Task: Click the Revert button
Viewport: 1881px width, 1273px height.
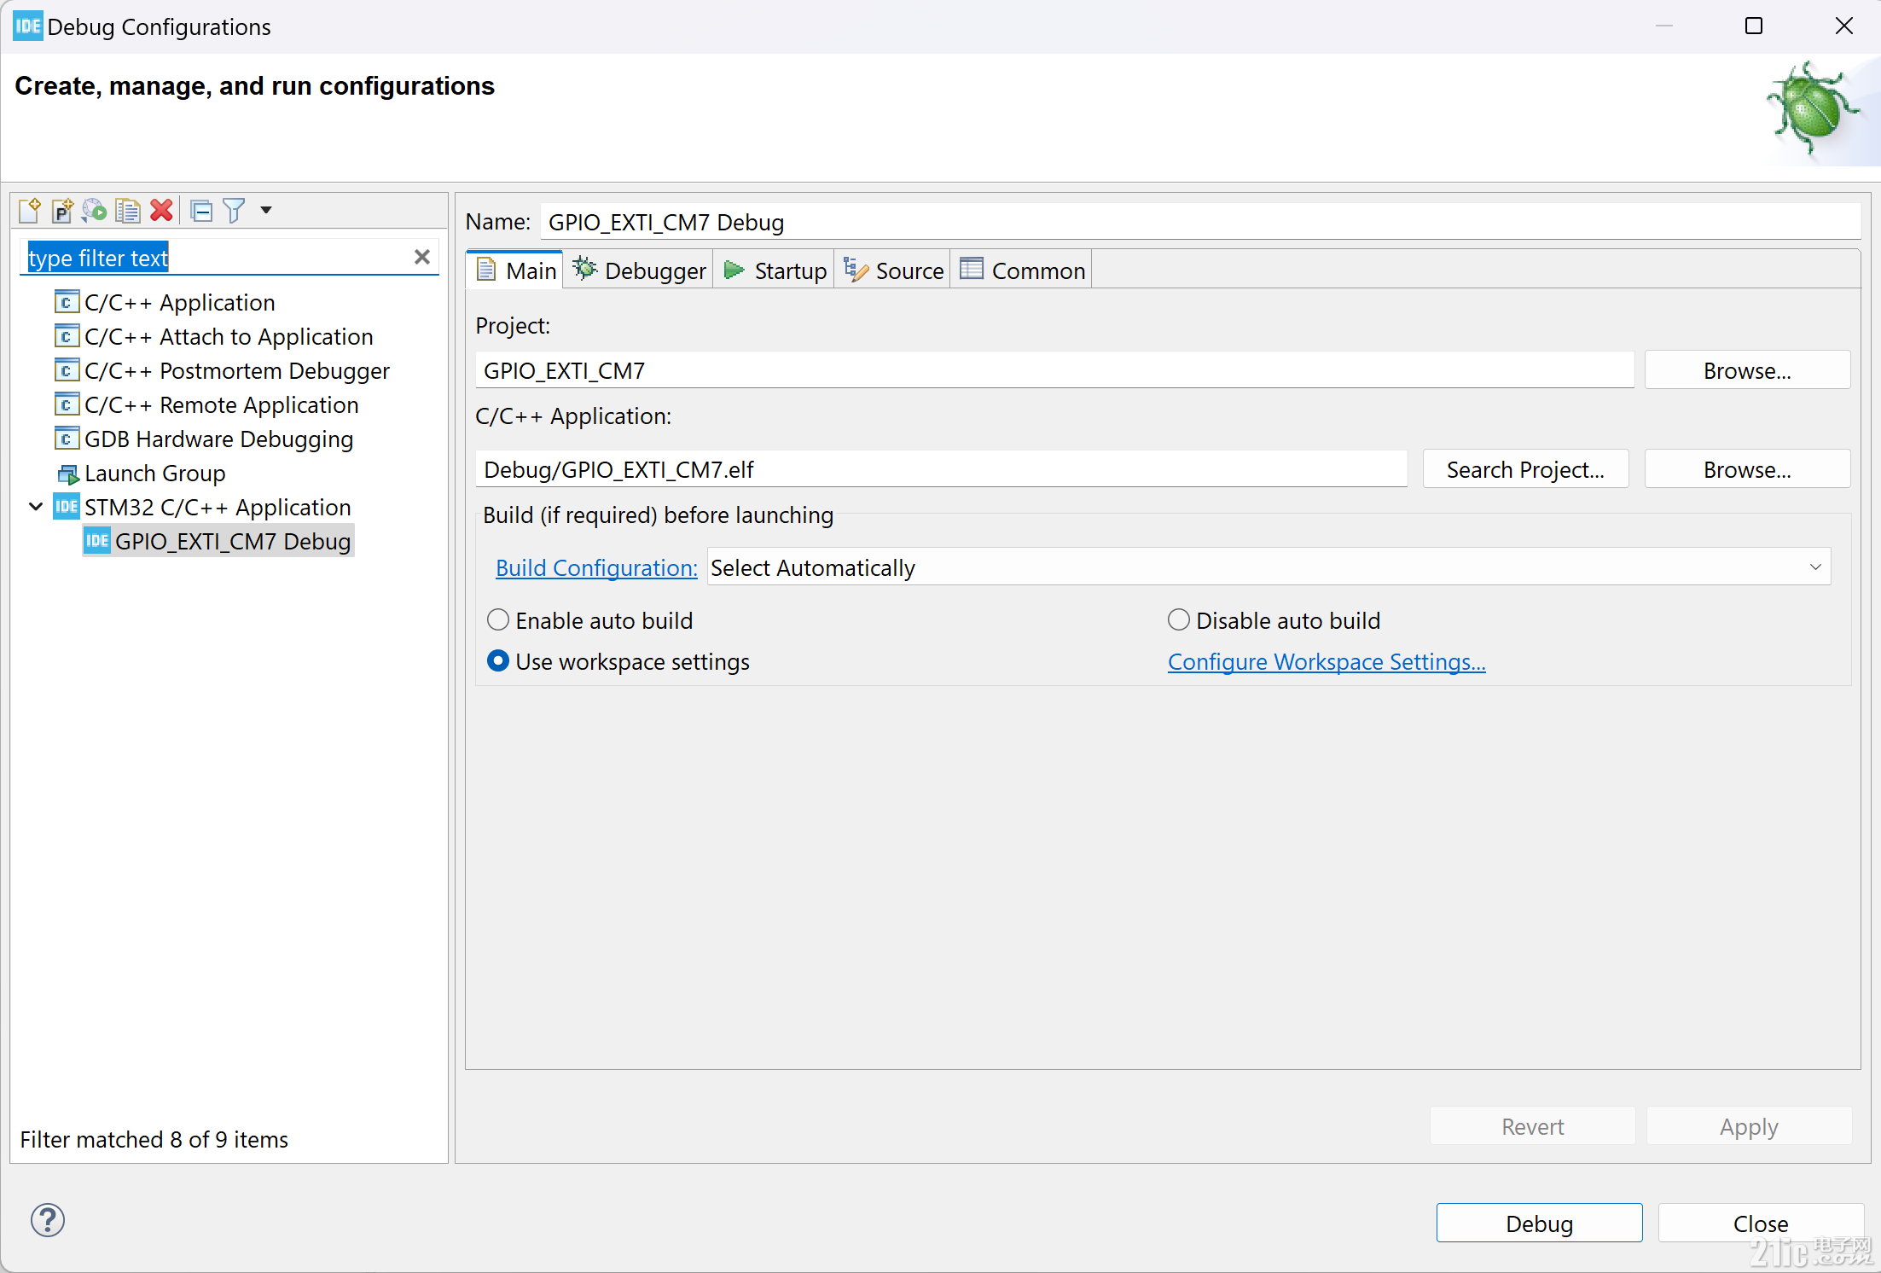Action: click(1532, 1126)
